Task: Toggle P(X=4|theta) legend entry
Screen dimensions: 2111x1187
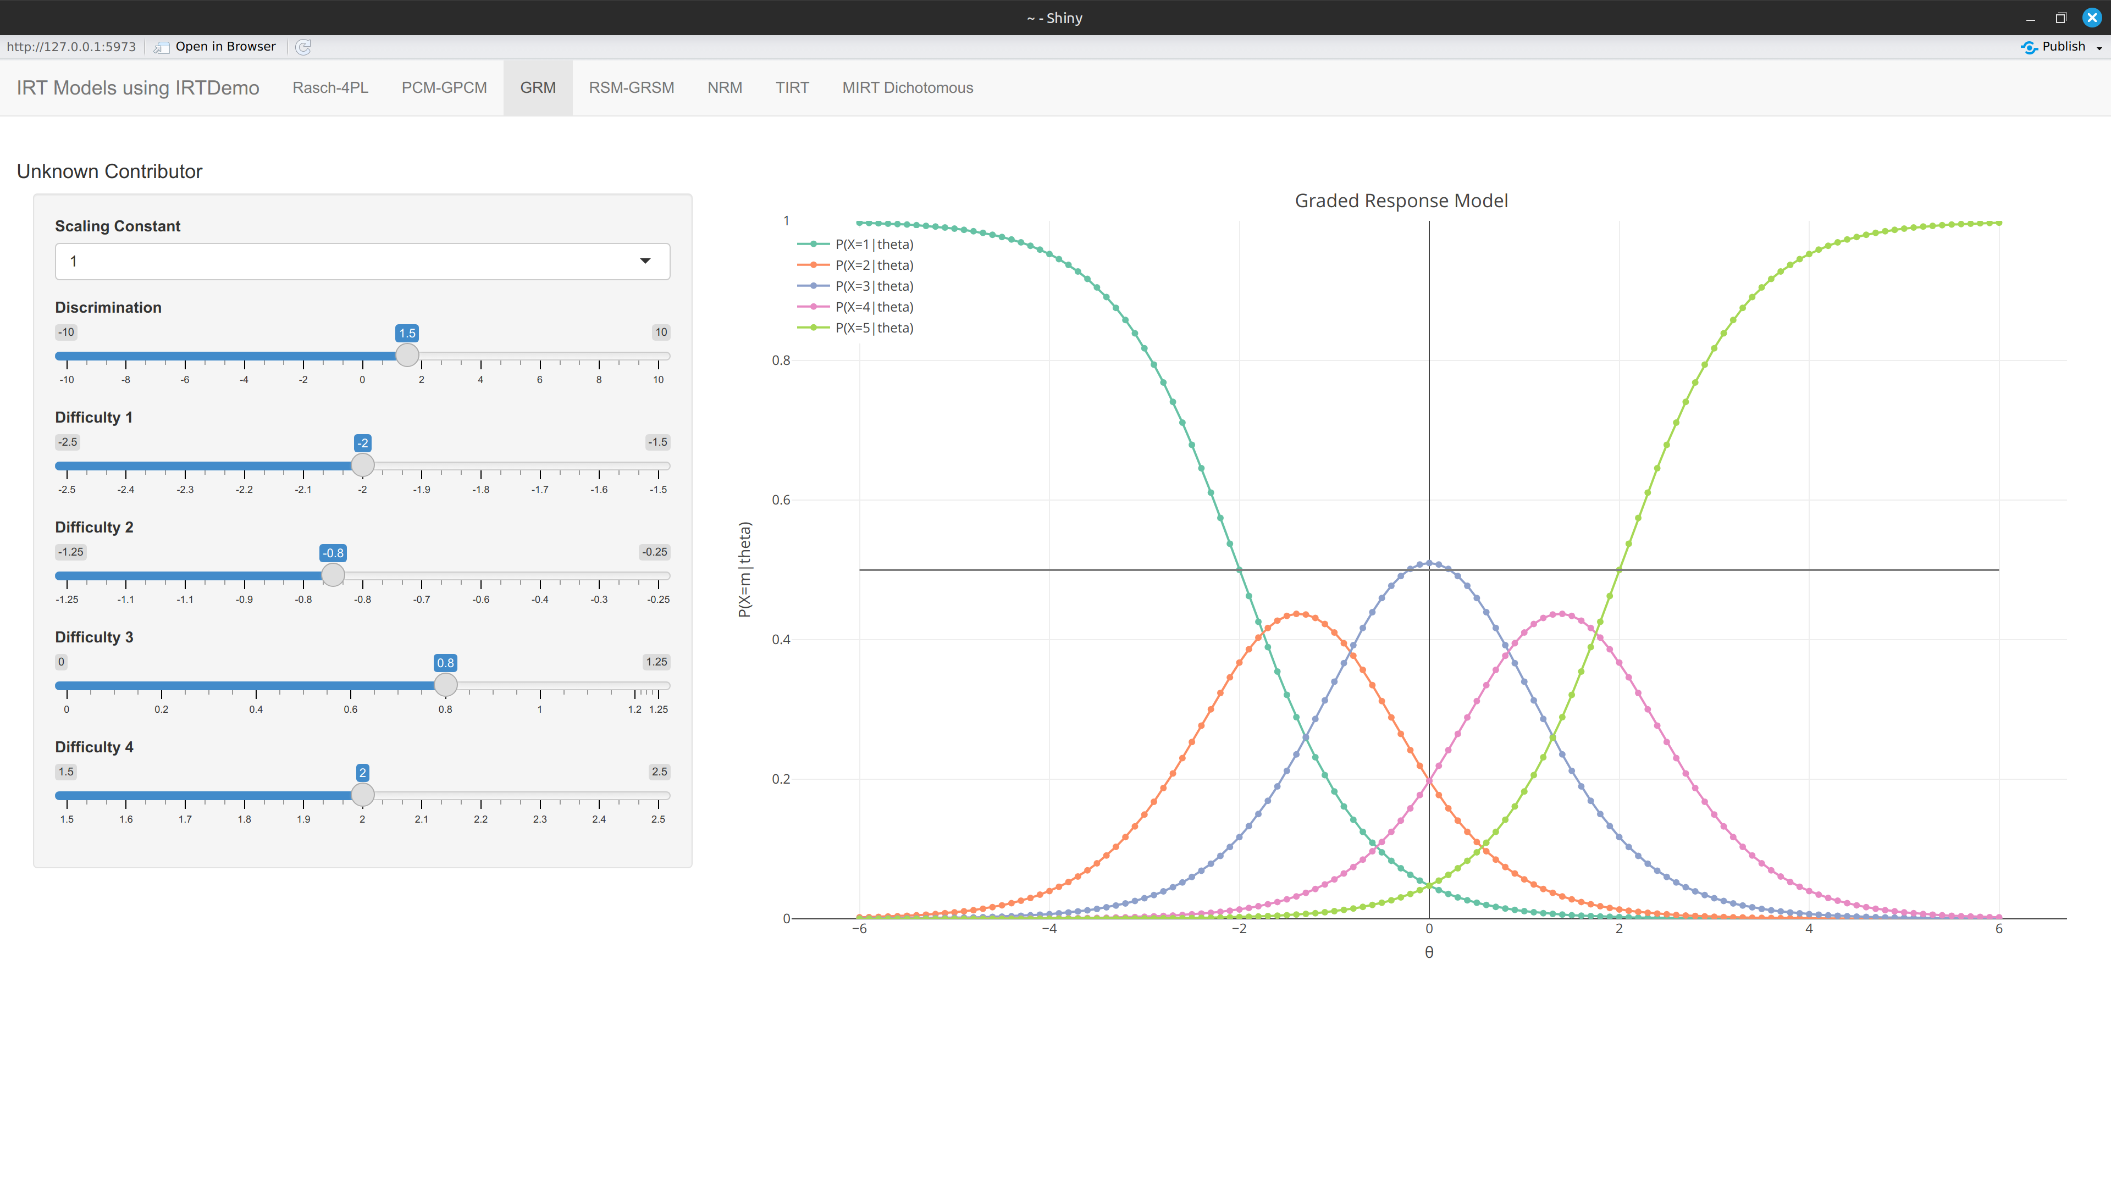Action: [855, 307]
